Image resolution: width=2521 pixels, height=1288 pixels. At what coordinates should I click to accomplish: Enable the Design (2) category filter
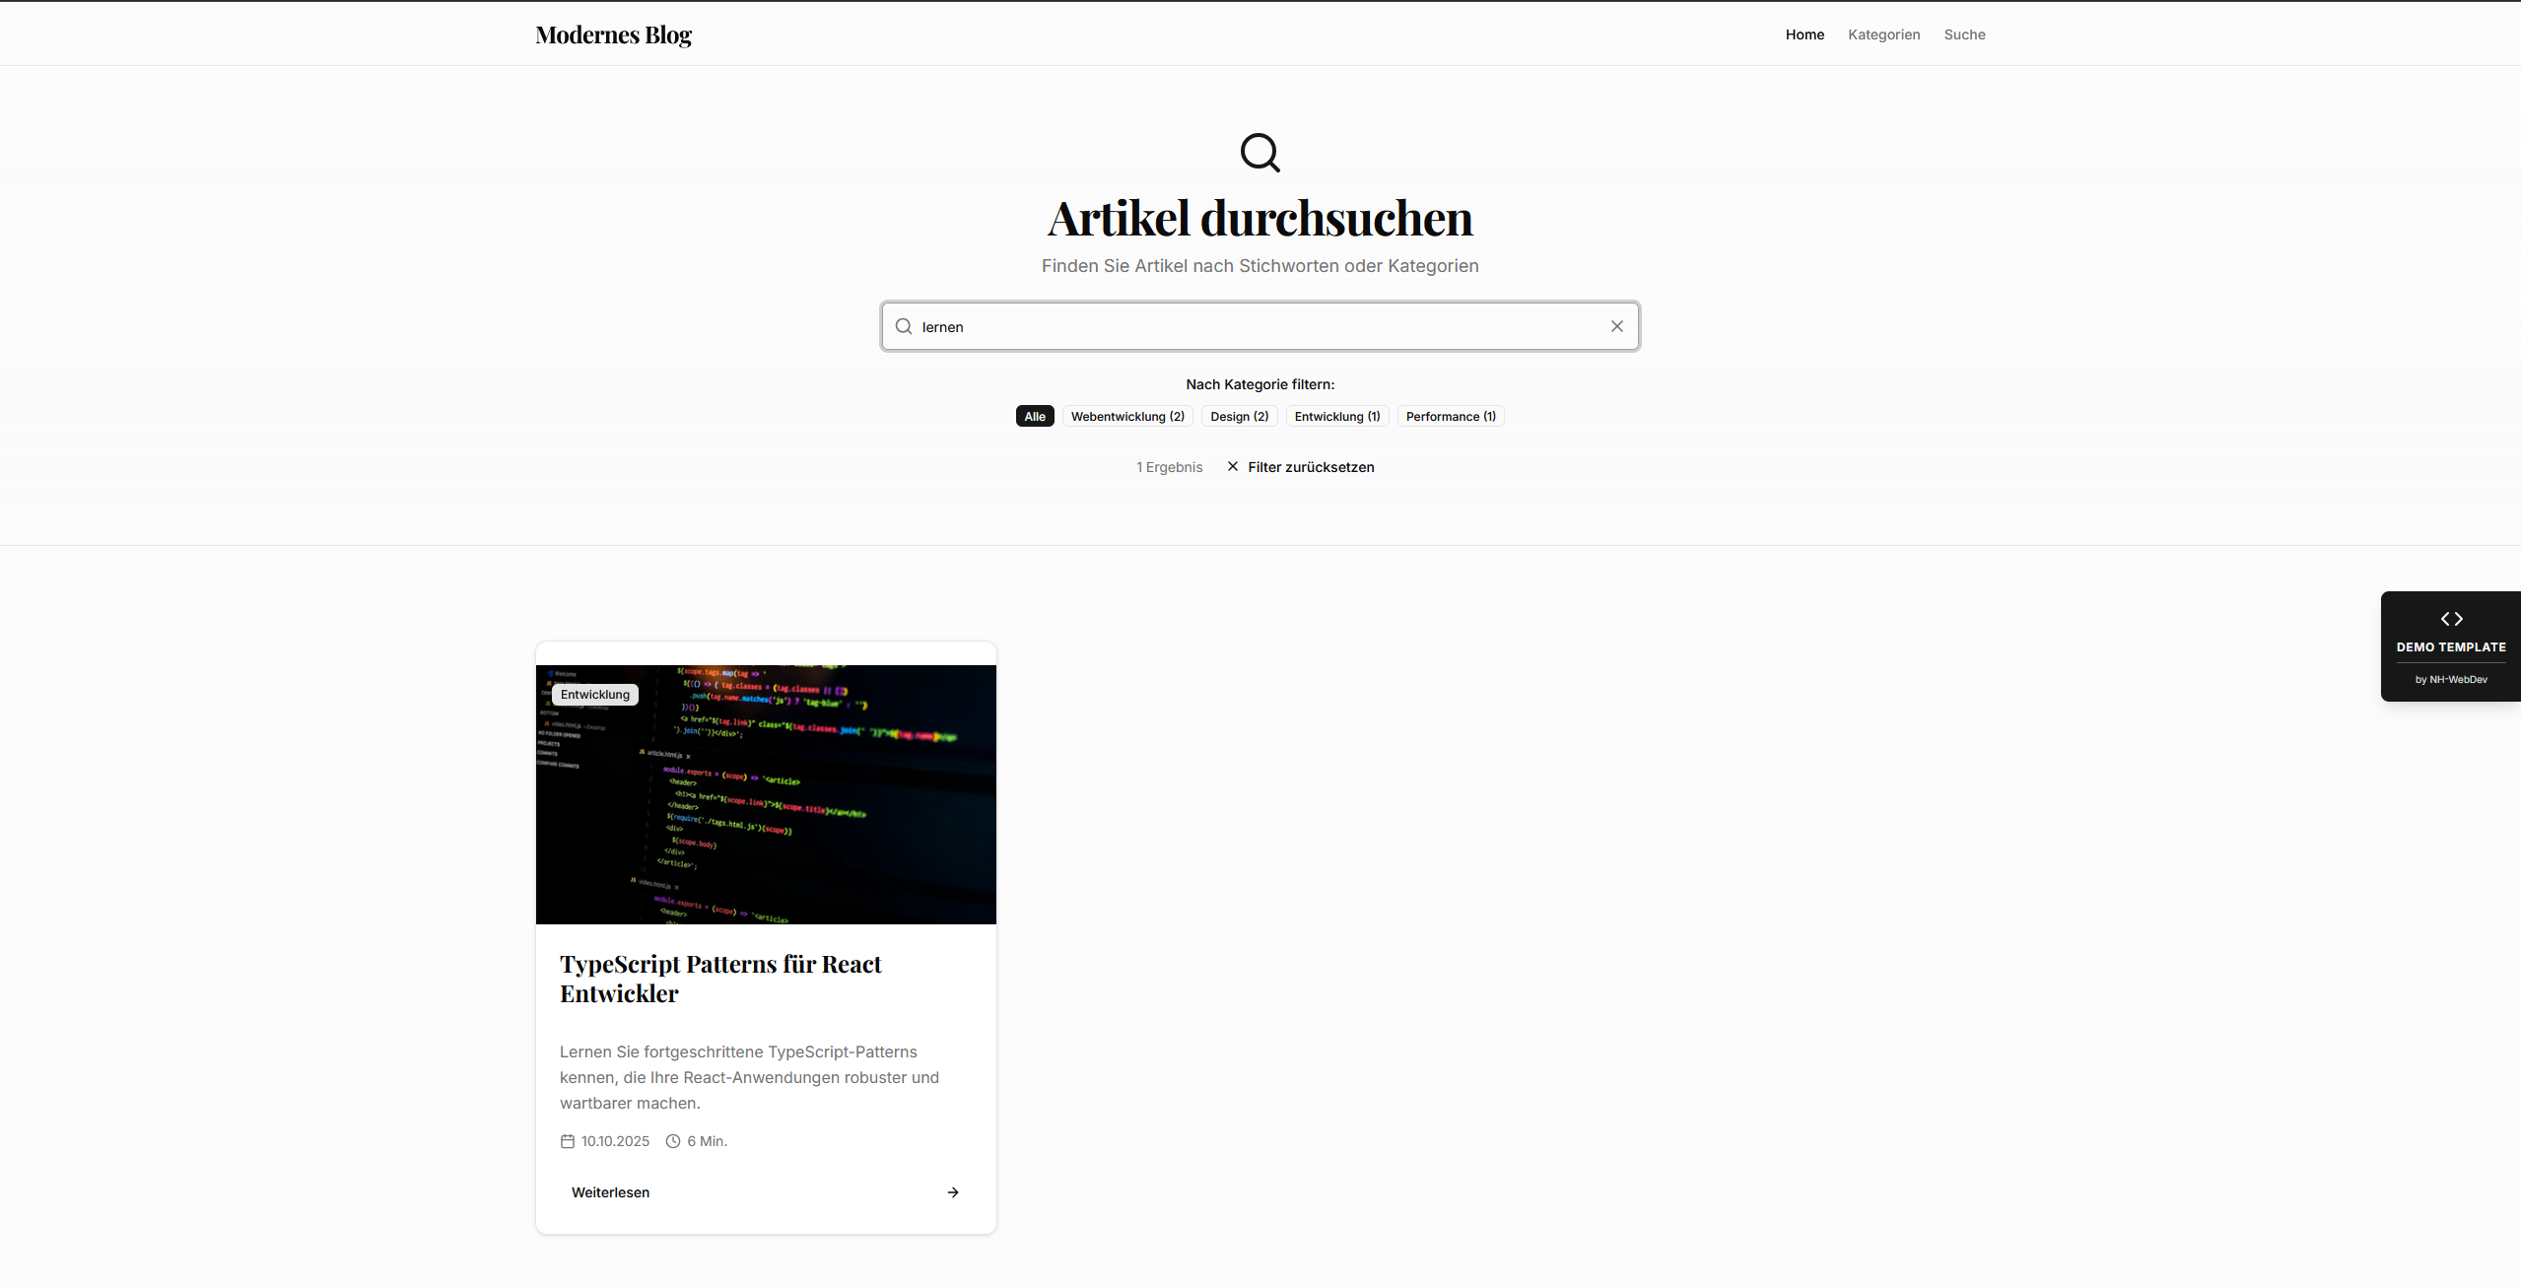(1238, 416)
